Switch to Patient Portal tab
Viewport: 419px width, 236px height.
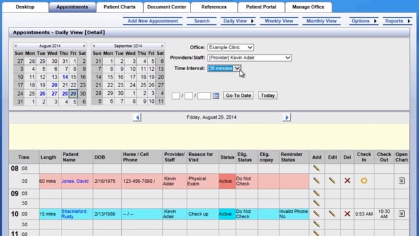[261, 7]
